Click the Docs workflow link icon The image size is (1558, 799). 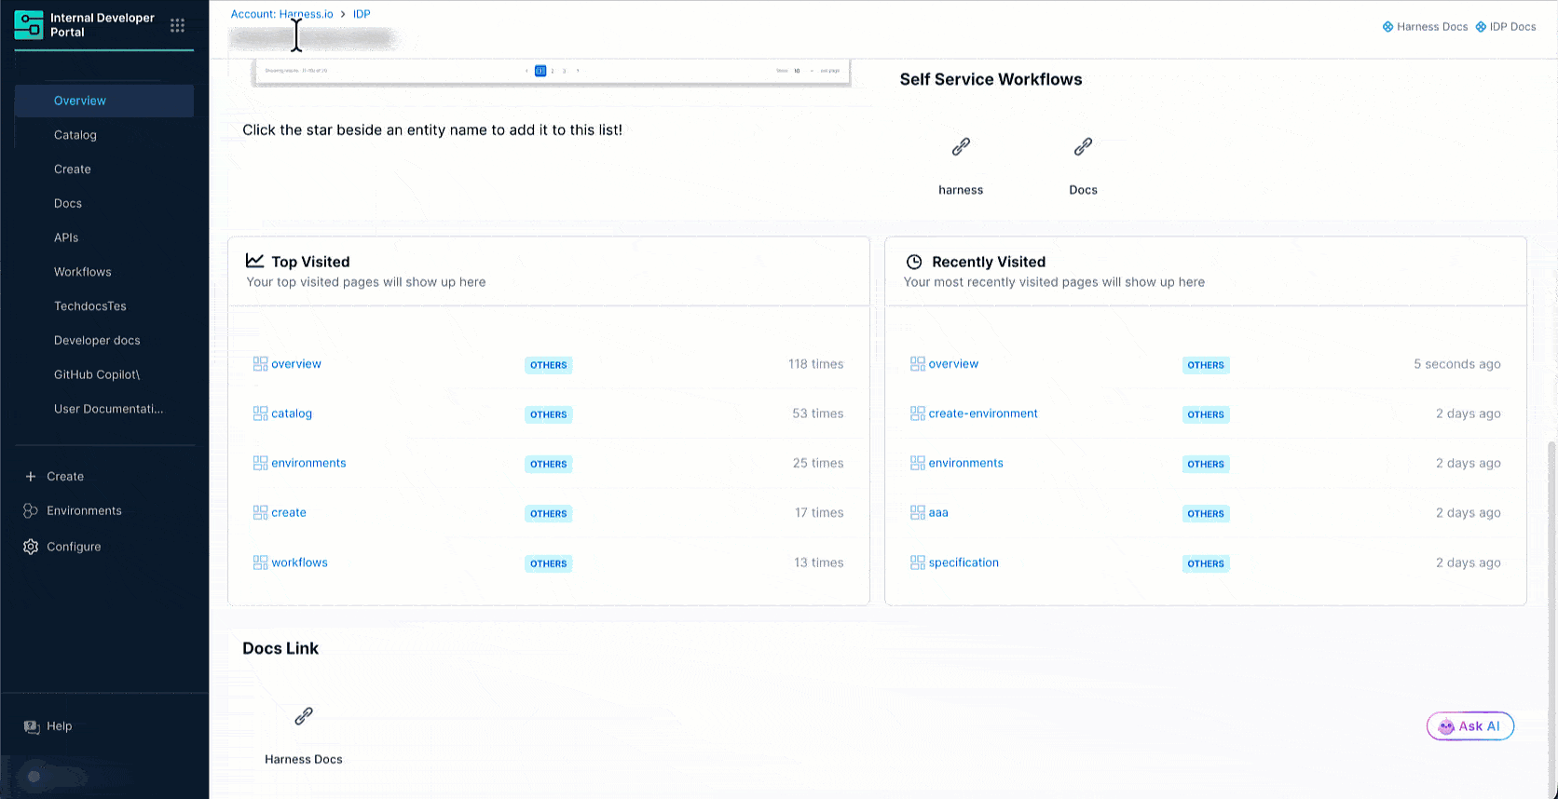click(1083, 147)
